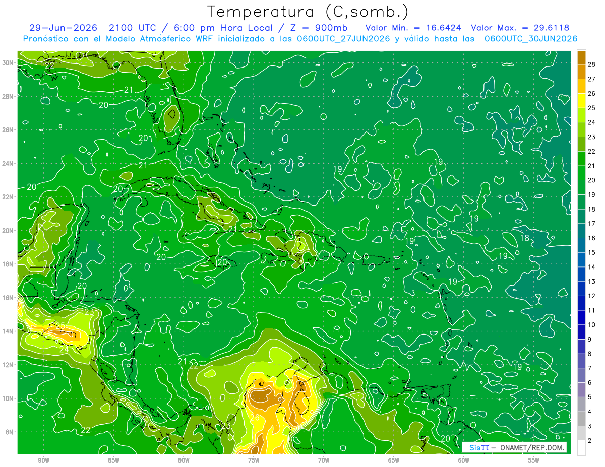605x467 pixels.
Task: Click the 8N latitude axis label
Action: click(10, 432)
